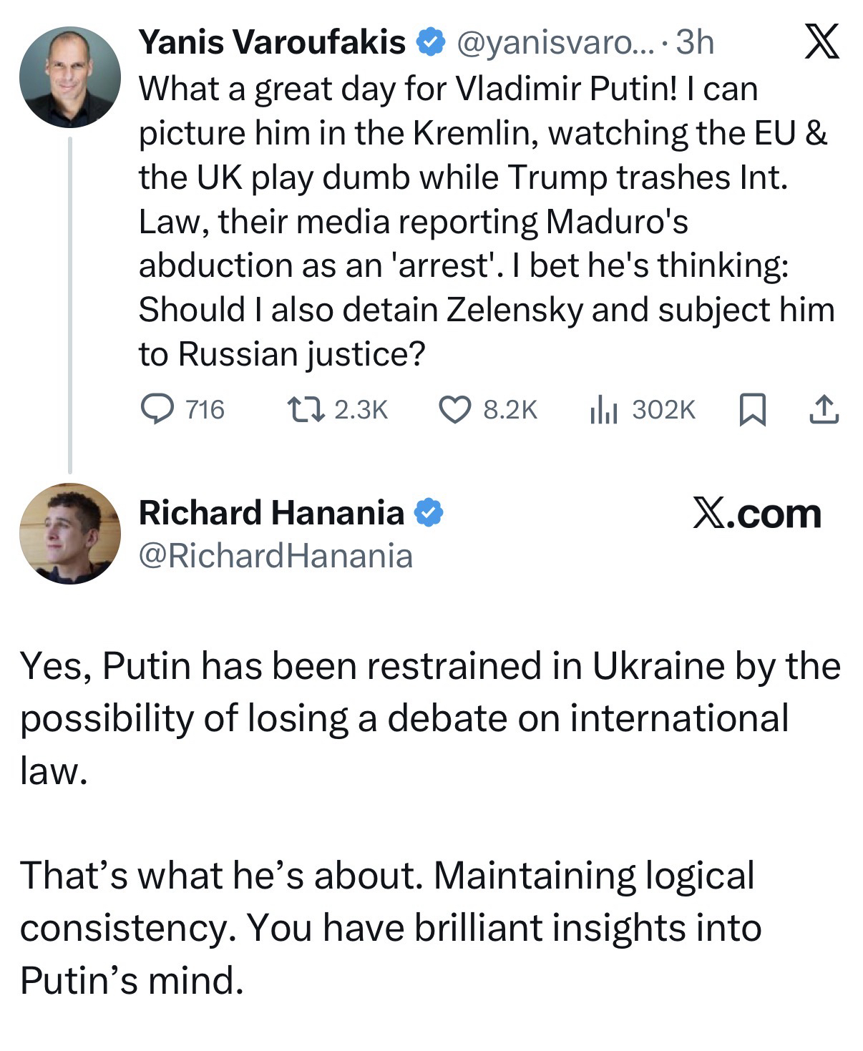Click the @RichardHanania handle
Image resolution: width=863 pixels, height=1051 pixels.
[276, 556]
